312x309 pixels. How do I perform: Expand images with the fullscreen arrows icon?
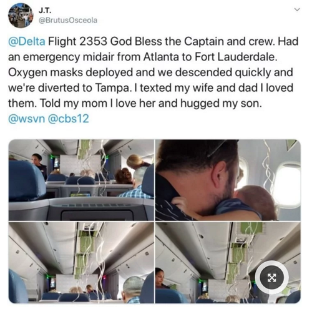pyautogui.click(x=271, y=278)
